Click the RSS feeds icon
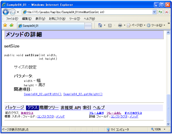Image resolution: width=172 pixels, height=134 pixels. pos(110,25)
